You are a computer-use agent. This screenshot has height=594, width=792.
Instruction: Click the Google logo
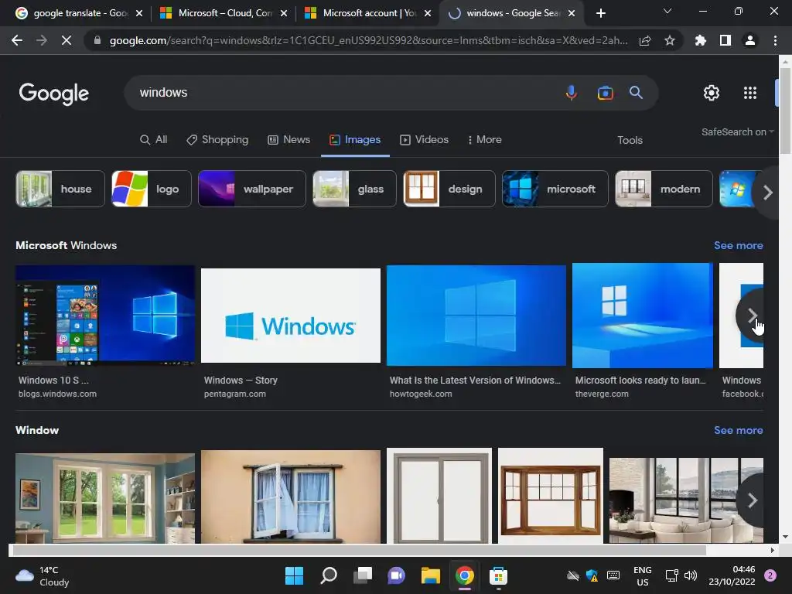[x=54, y=94]
